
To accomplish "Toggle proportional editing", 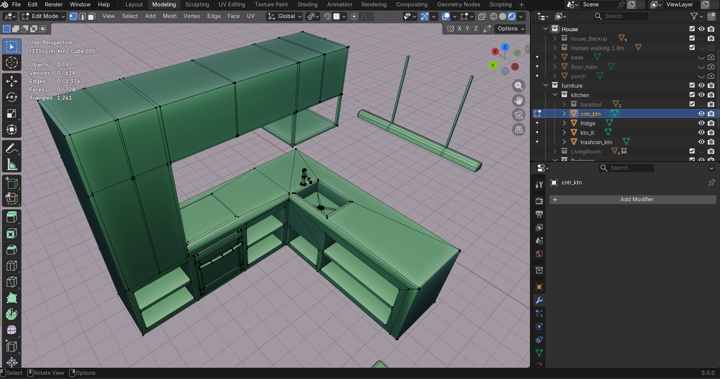I will pos(354,16).
